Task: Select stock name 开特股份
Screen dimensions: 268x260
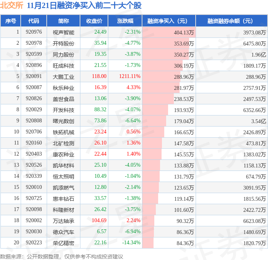Action: point(64,43)
